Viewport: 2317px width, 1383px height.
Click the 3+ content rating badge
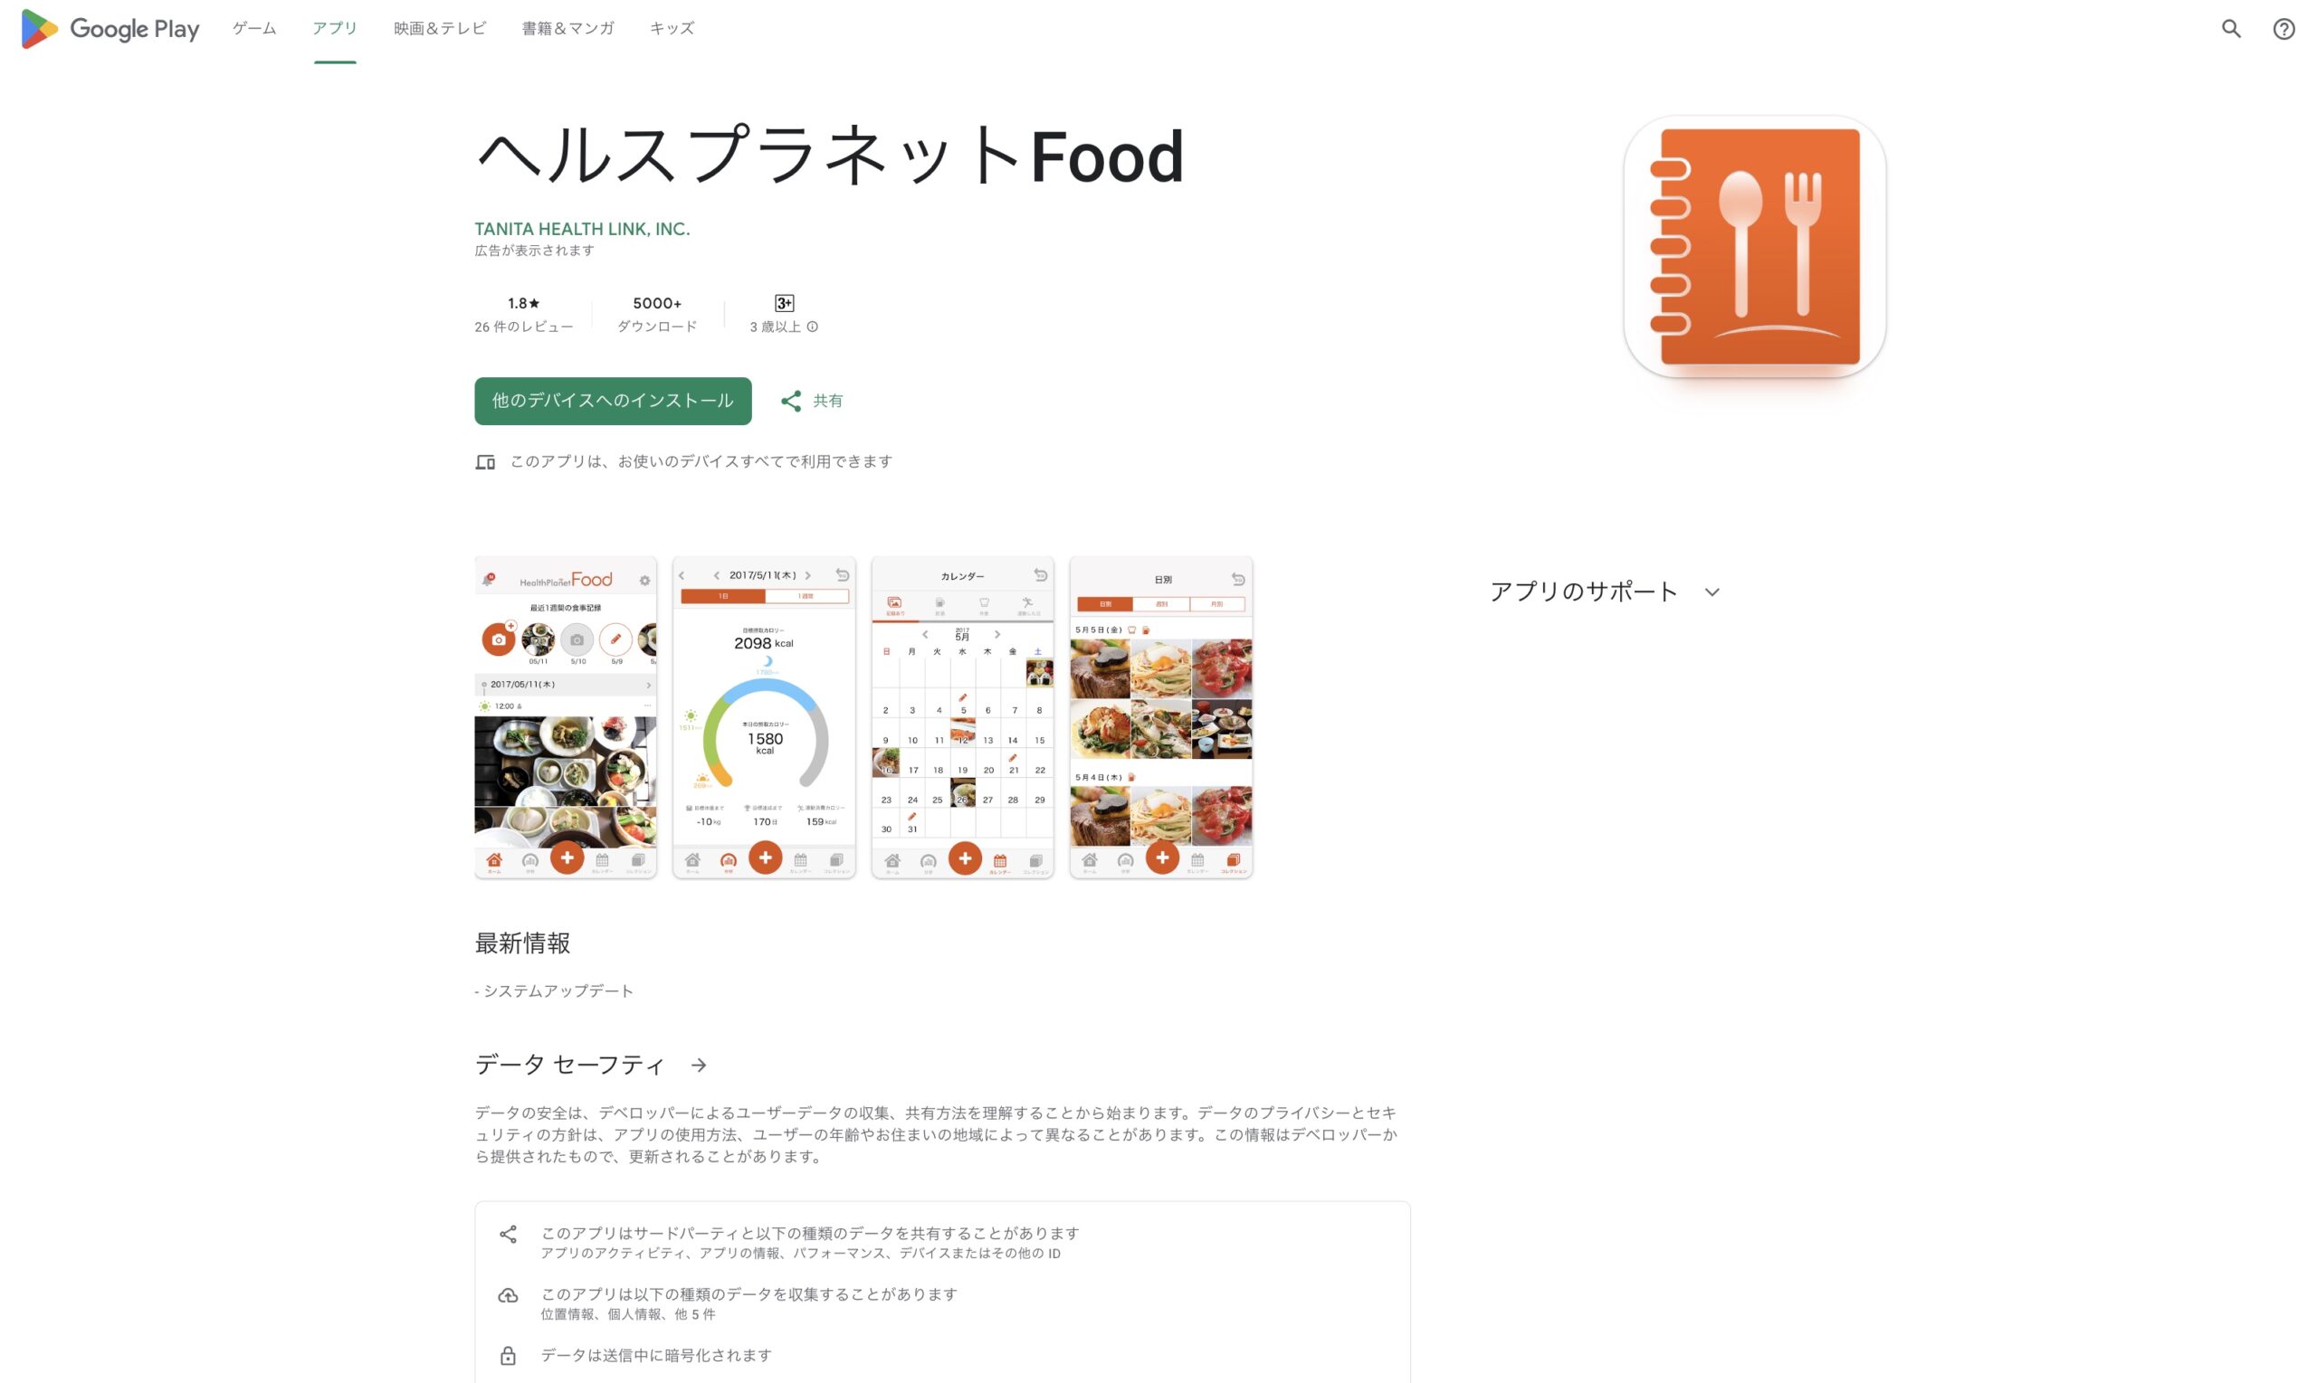pos(784,303)
